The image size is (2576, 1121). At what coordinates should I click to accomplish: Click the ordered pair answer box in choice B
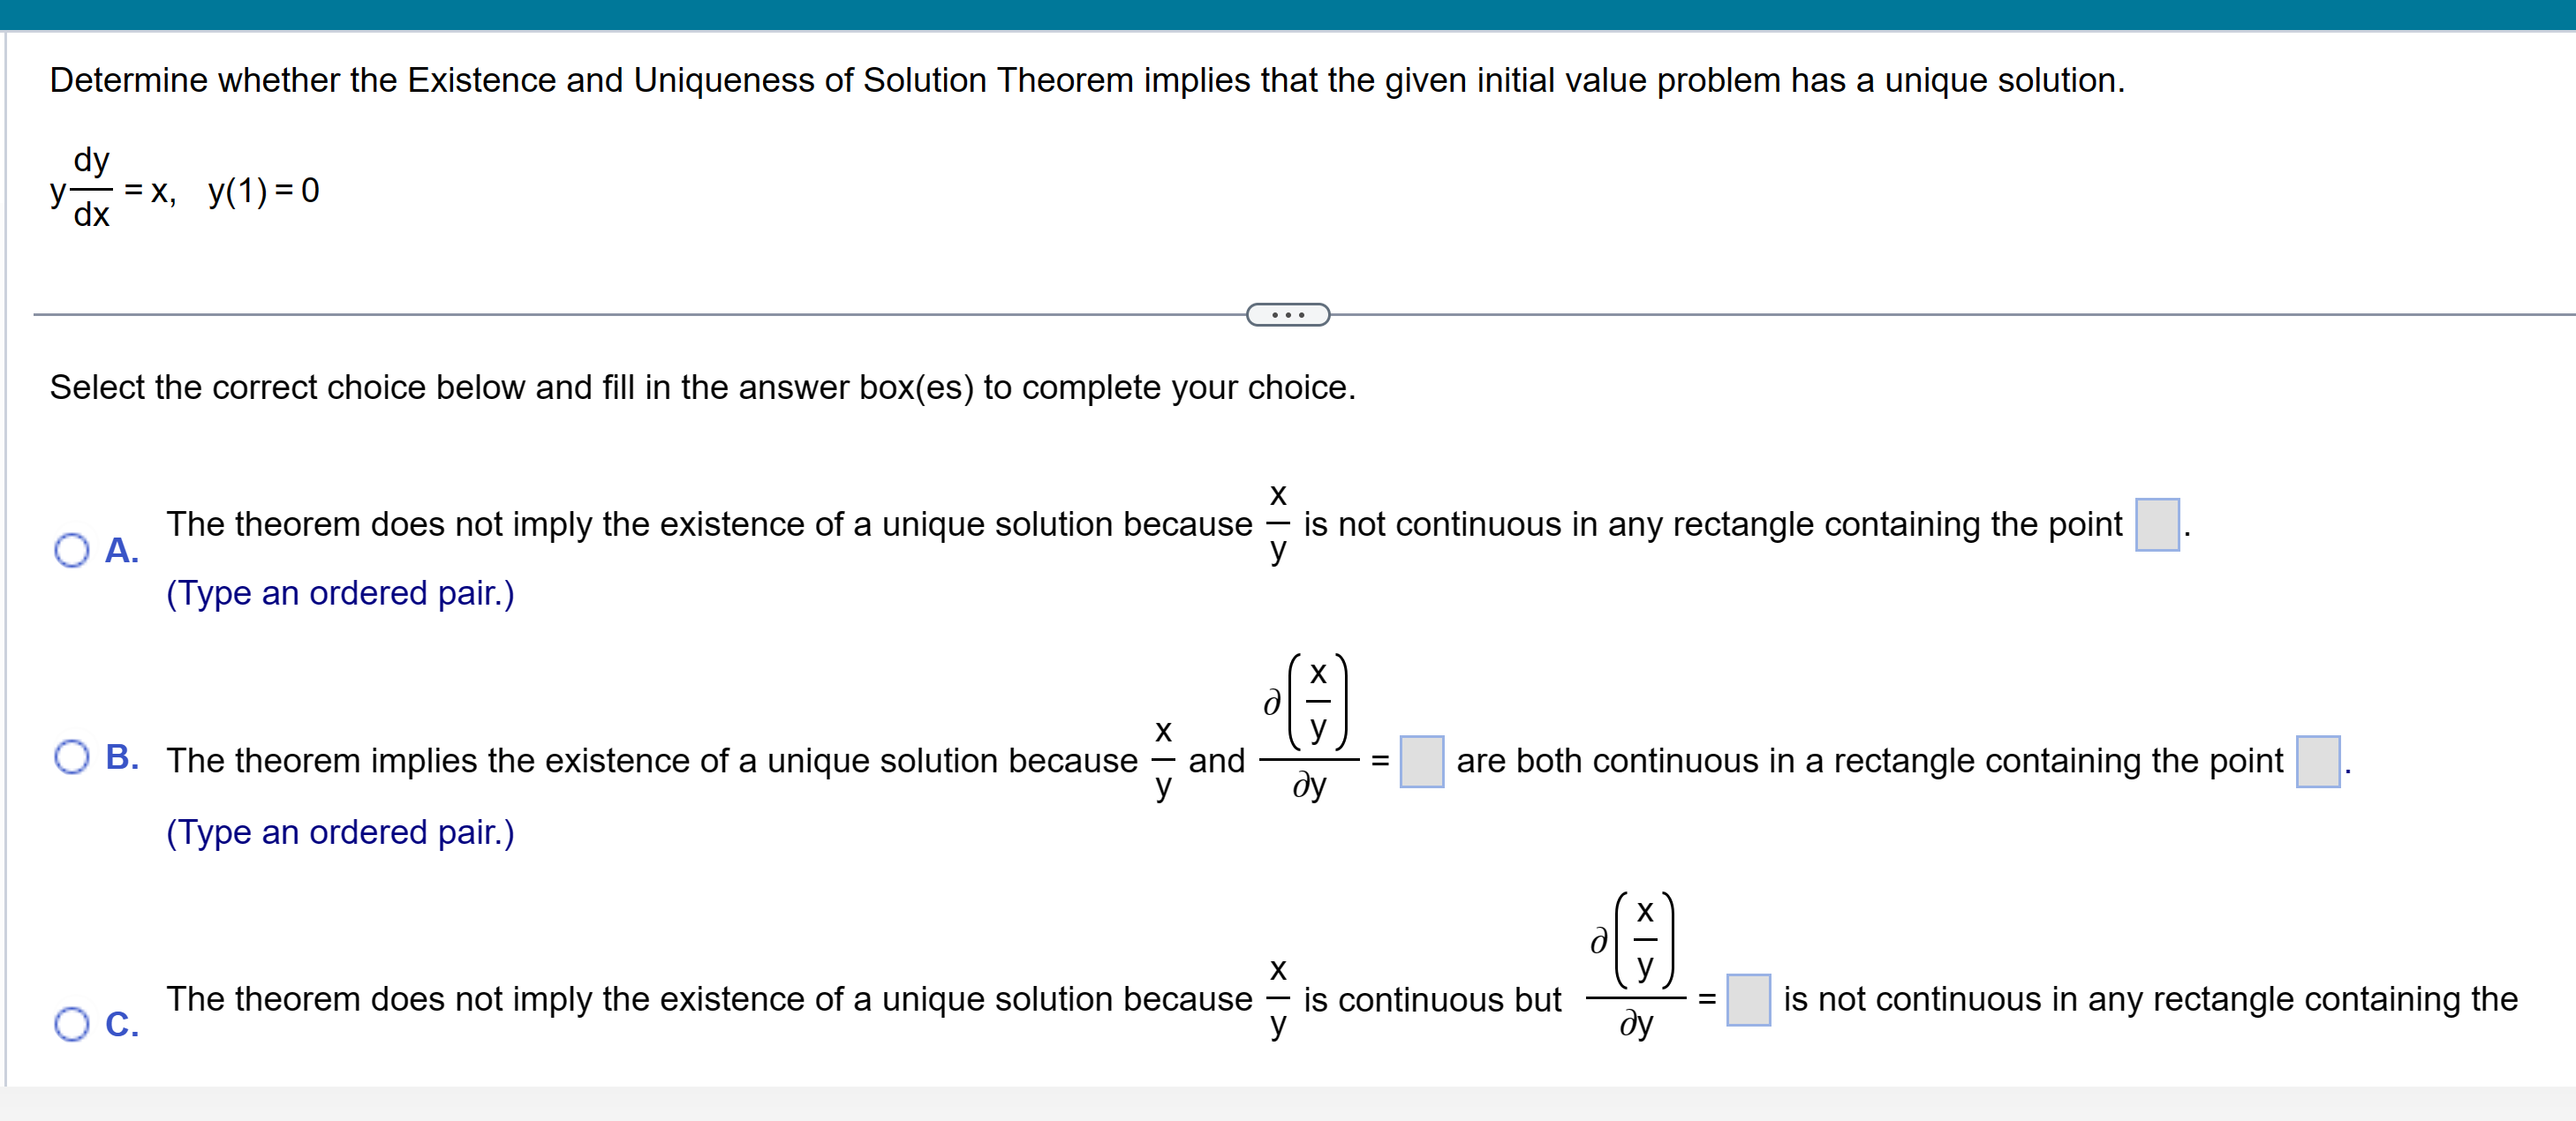[x=2317, y=762]
